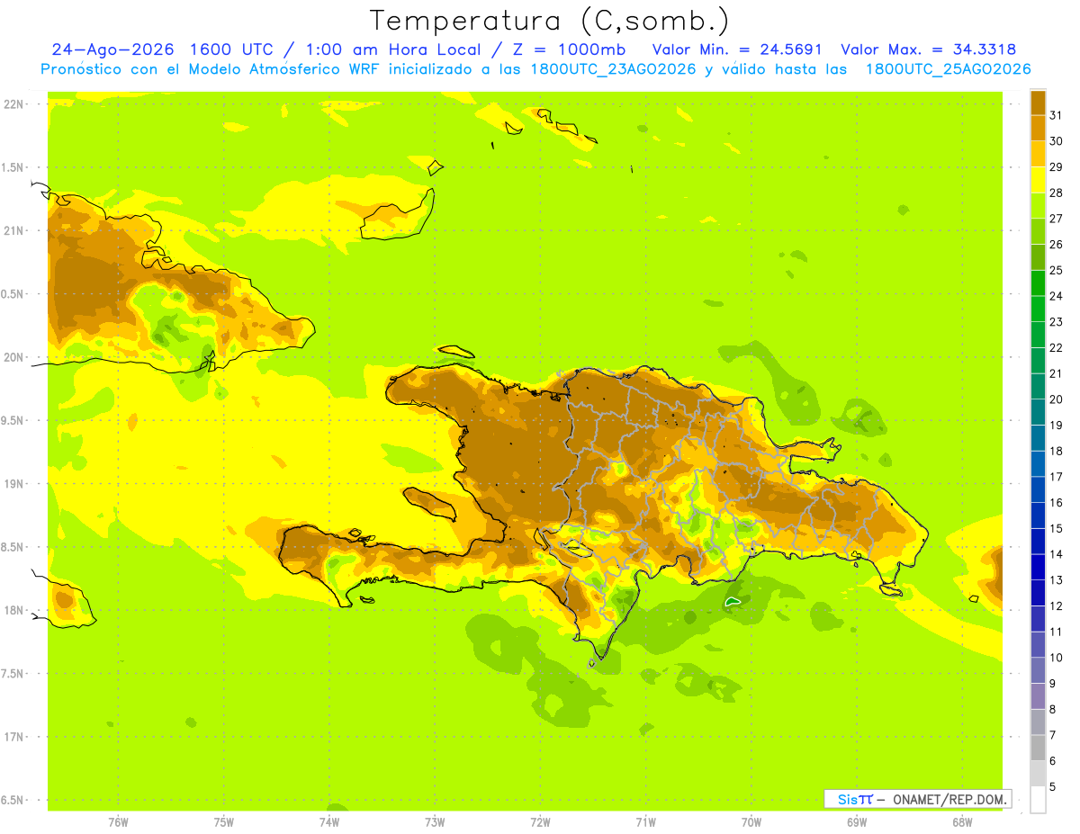The image size is (1080, 834).
Task: Click the "69W" longitude label
Action: tap(857, 821)
